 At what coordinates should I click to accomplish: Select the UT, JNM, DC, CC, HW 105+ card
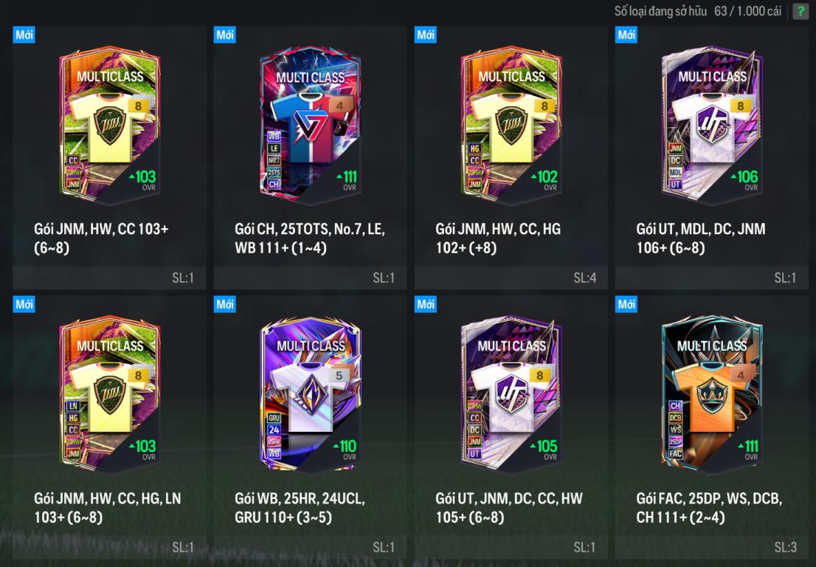511,427
